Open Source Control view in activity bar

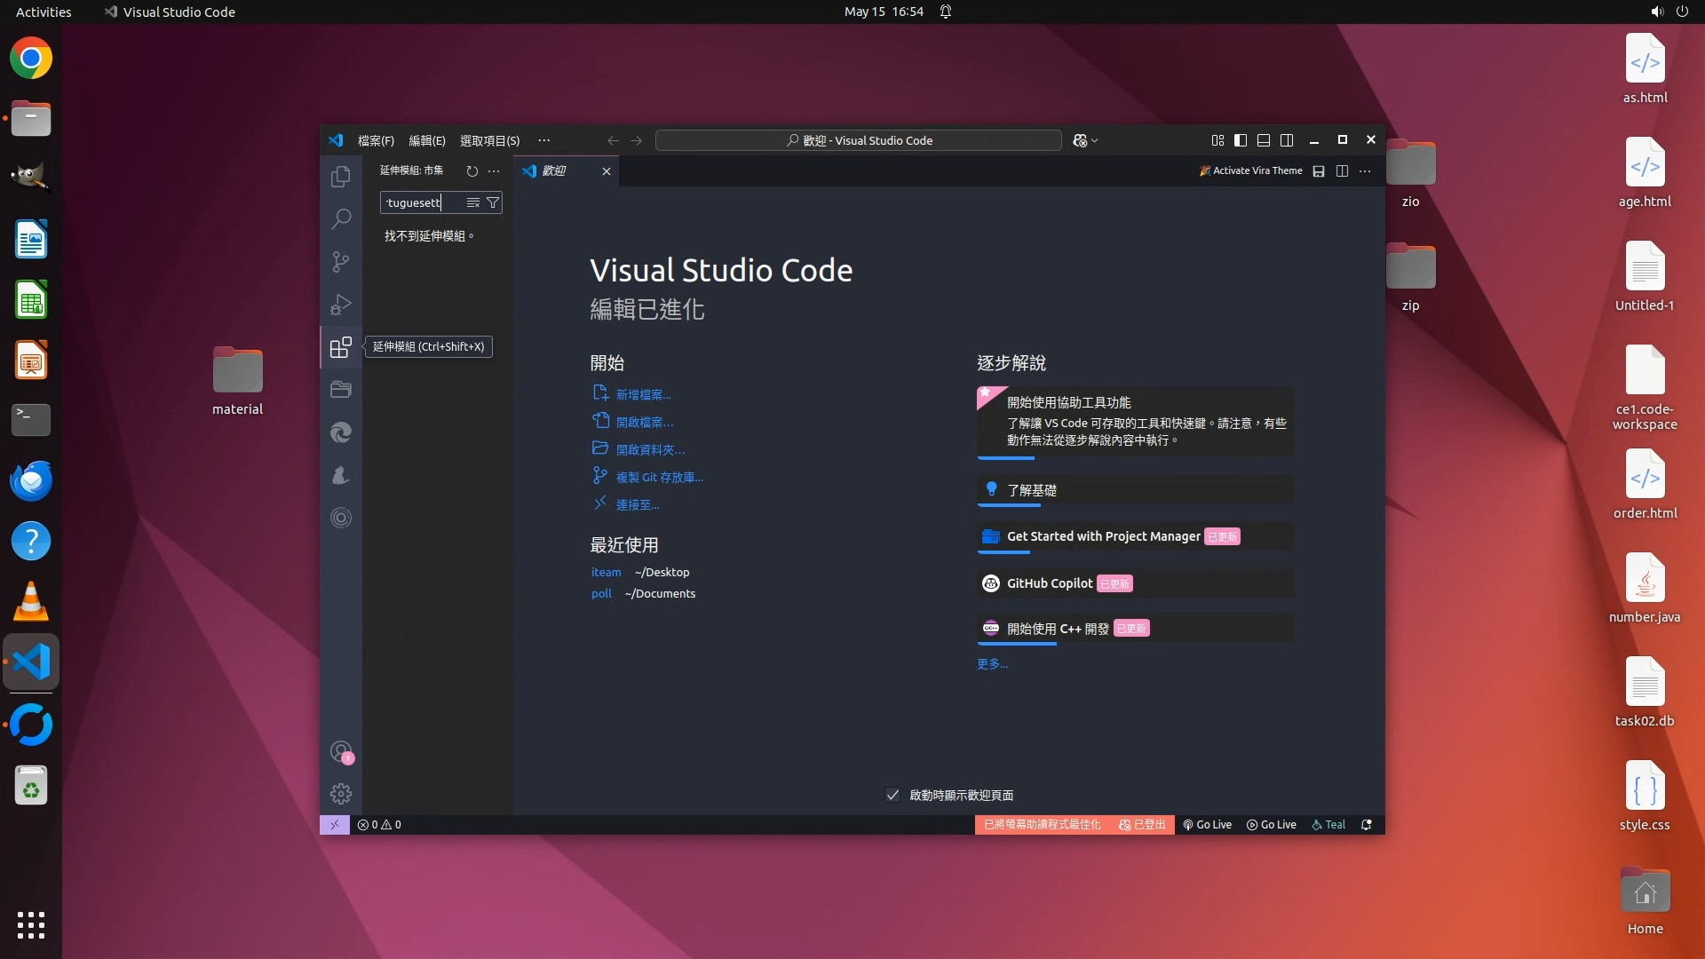(341, 261)
